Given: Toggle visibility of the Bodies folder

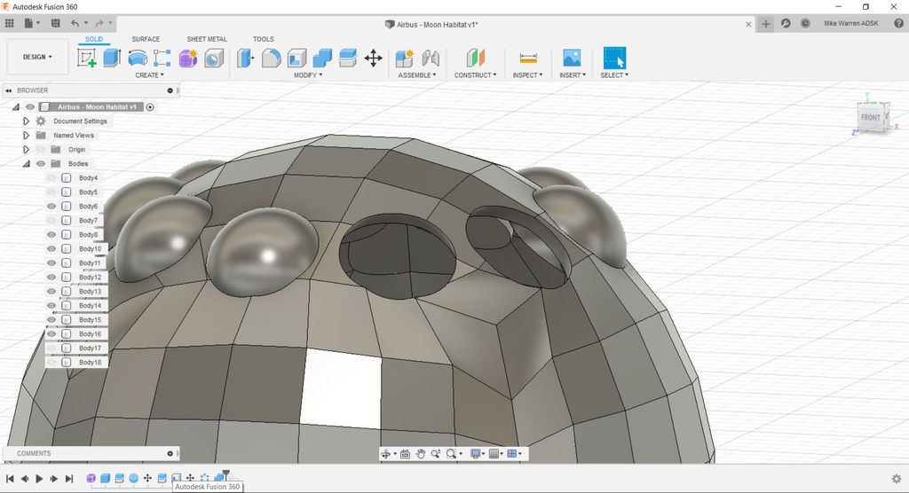Looking at the screenshot, I should click(40, 164).
